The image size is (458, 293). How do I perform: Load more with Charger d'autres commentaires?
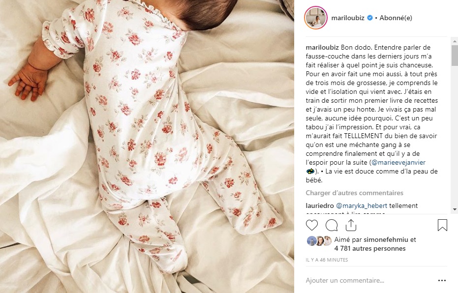coord(354,193)
